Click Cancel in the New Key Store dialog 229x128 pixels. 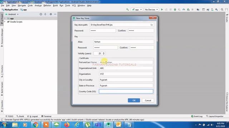tap(148, 100)
